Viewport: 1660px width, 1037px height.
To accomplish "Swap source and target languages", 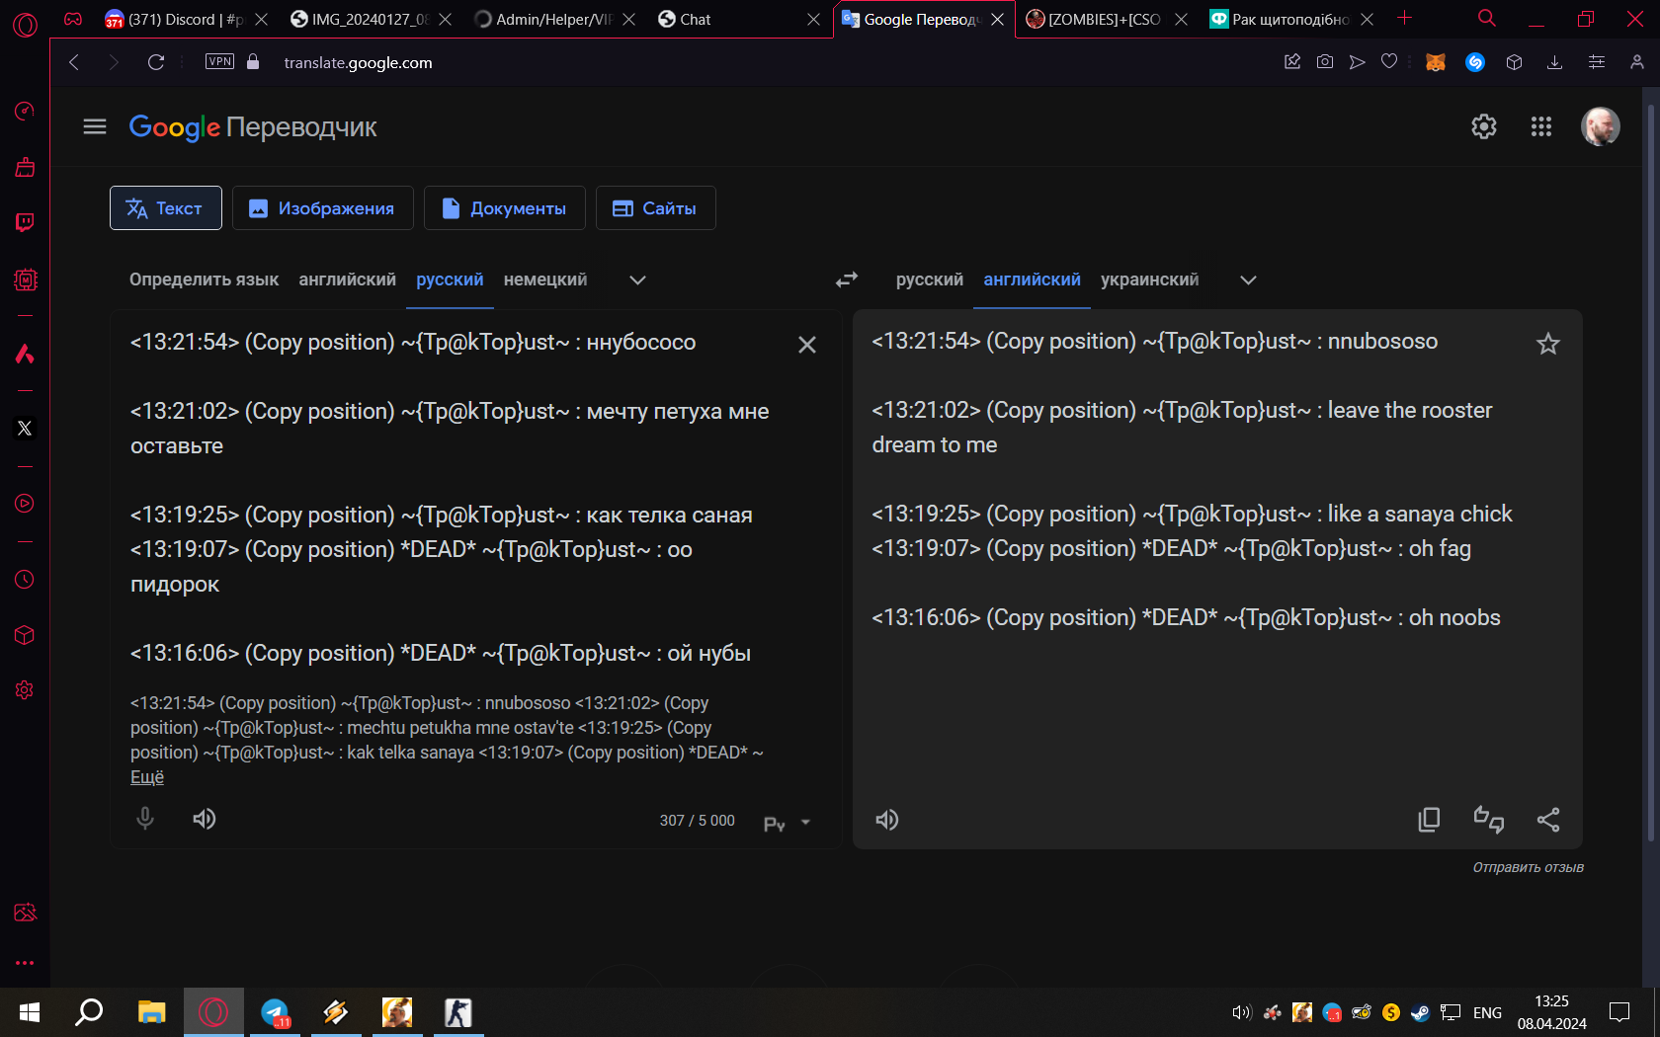I will (846, 280).
